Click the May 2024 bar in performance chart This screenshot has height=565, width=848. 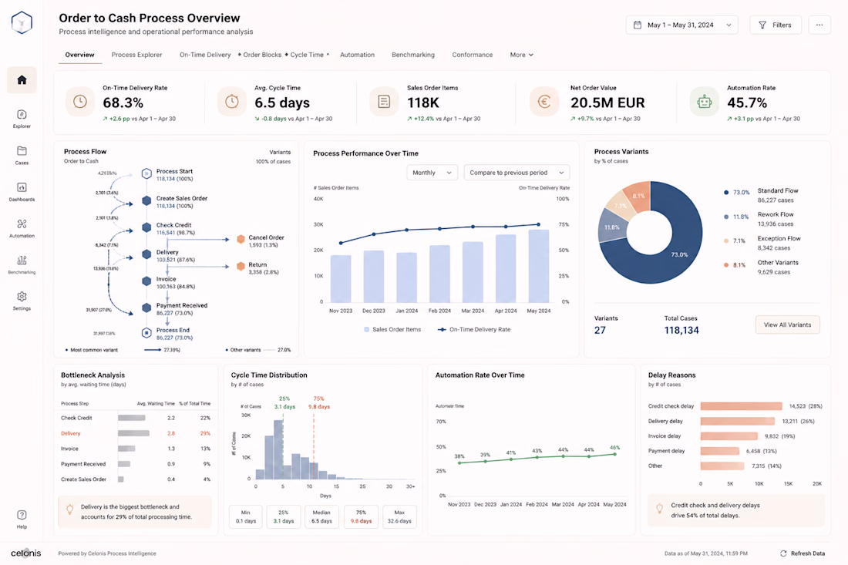click(539, 266)
